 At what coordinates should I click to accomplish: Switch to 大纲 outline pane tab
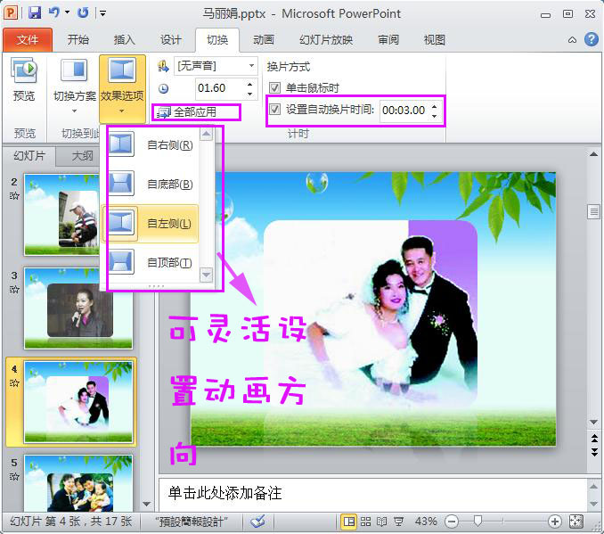(83, 156)
